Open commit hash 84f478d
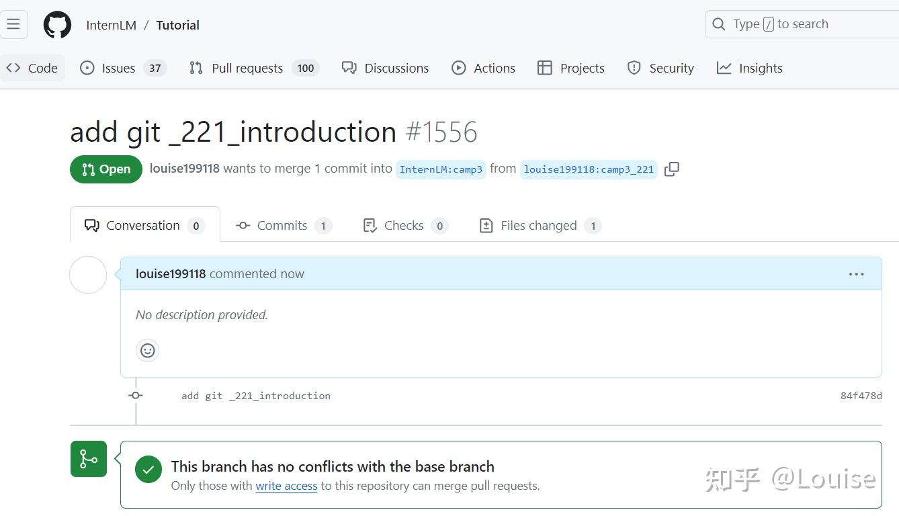 pos(861,396)
